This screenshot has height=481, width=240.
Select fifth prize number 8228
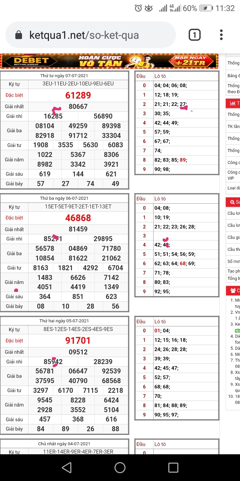pyautogui.click(x=78, y=400)
